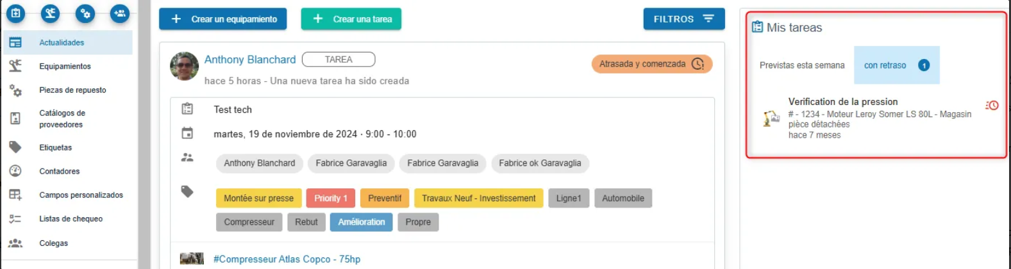The width and height of the screenshot is (1011, 269).
Task: Click the add colleagues group top icon
Action: [119, 13]
